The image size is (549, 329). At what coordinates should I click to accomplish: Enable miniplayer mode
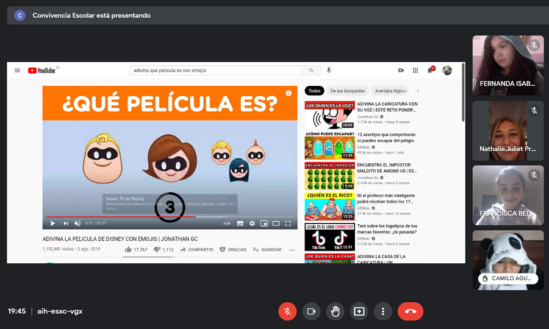tap(264, 224)
